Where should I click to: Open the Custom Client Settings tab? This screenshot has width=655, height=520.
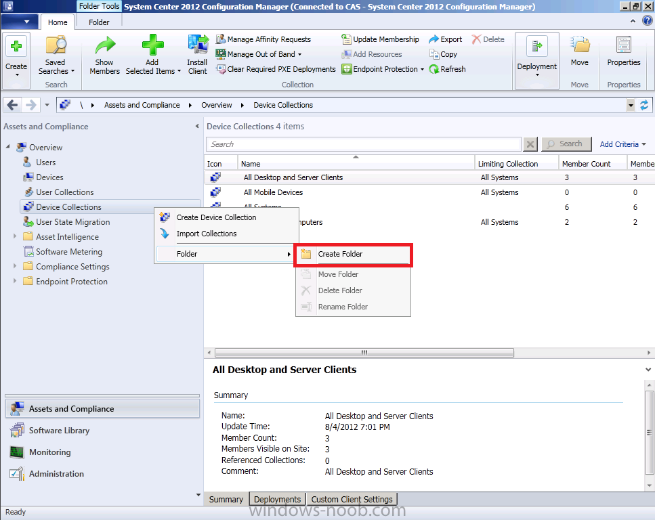click(x=352, y=499)
